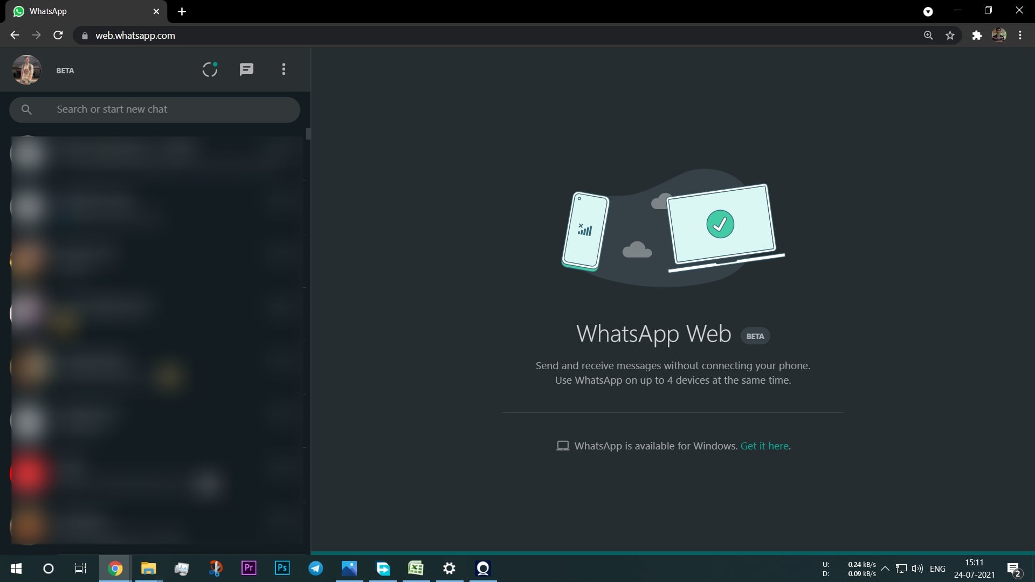Open Windows notification center
The height and width of the screenshot is (582, 1035).
(1014, 569)
